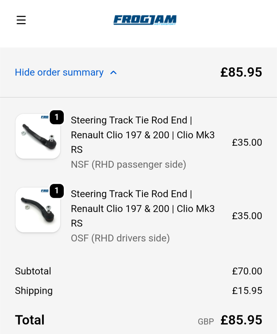The height and width of the screenshot is (334, 277).
Task: Click the bold Total label
Action: 30,320
